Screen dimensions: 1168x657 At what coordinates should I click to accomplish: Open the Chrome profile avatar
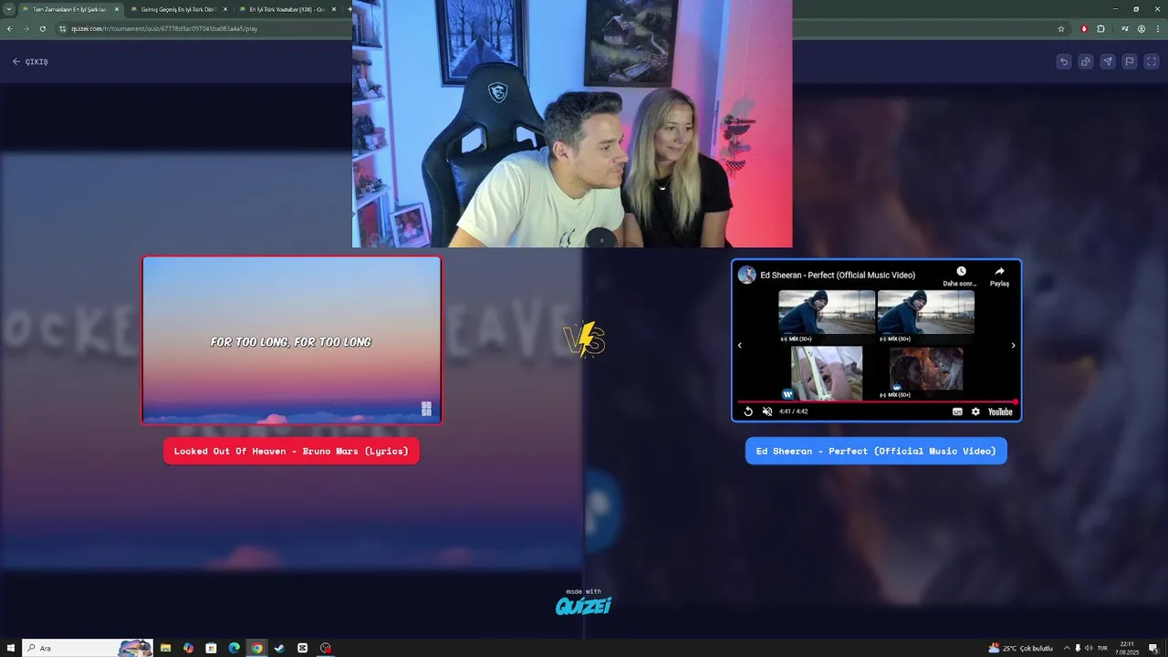[1142, 28]
